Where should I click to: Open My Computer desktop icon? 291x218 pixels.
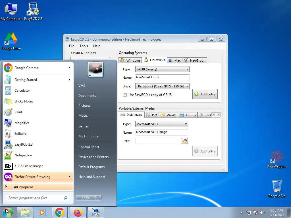[11, 11]
